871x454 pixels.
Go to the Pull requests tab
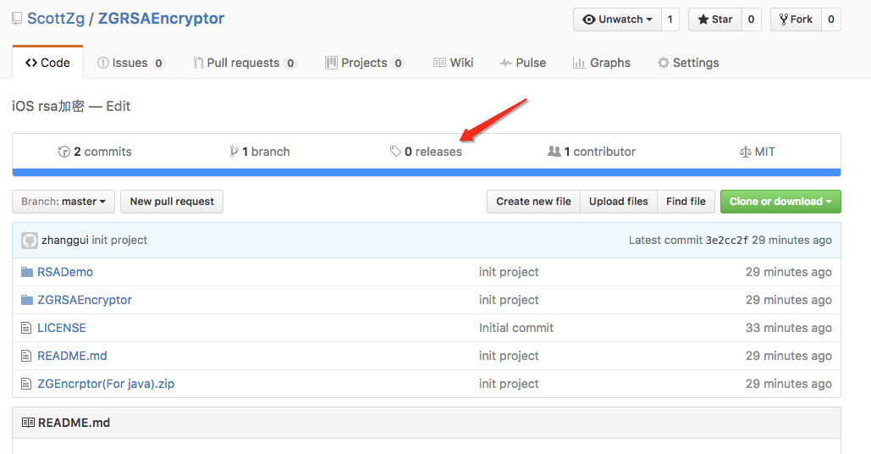coord(244,63)
